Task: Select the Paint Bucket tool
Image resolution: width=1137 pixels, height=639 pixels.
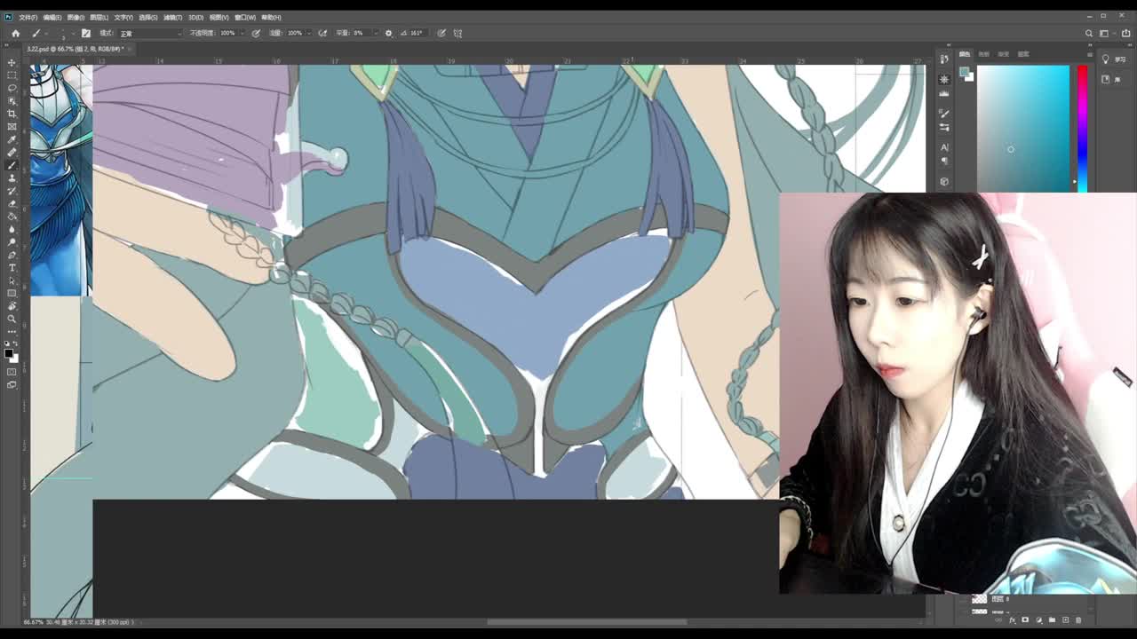Action: (12, 216)
